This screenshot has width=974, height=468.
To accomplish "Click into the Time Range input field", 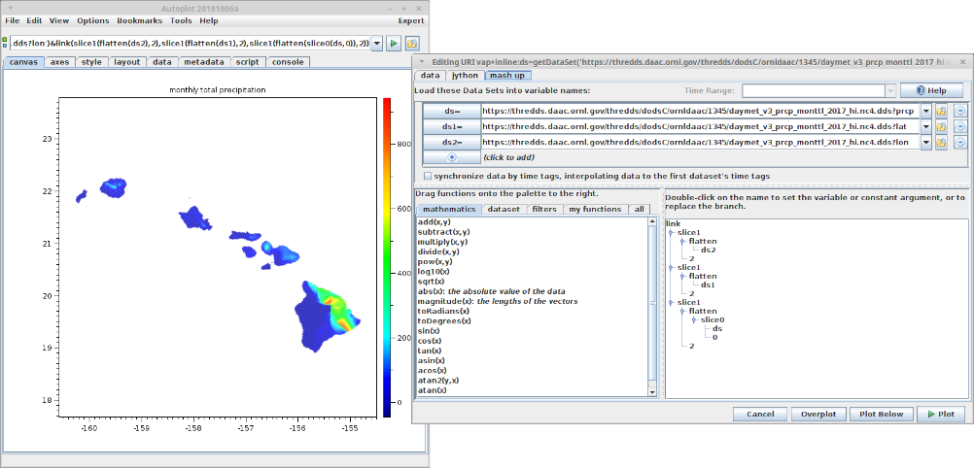I will pyautogui.click(x=813, y=90).
